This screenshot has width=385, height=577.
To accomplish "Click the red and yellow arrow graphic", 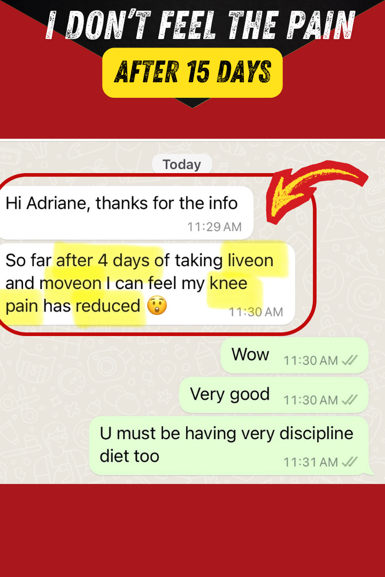I will 316,191.
